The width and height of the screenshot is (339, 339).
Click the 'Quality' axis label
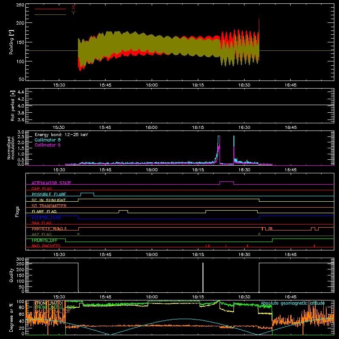(x=11, y=275)
